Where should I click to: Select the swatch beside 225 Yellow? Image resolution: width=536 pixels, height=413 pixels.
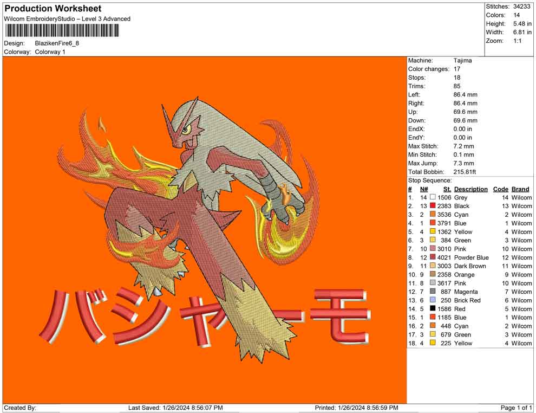pos(433,343)
